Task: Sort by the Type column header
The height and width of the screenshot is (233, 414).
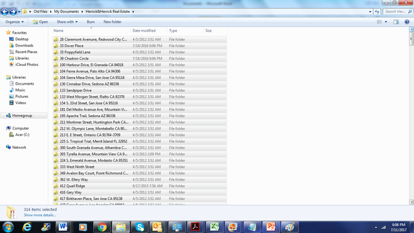Action: 186,30
